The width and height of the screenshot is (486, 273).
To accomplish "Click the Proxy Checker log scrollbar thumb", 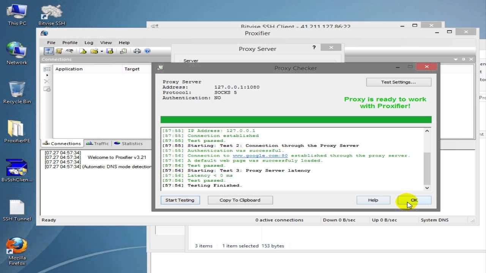I will click(427, 169).
